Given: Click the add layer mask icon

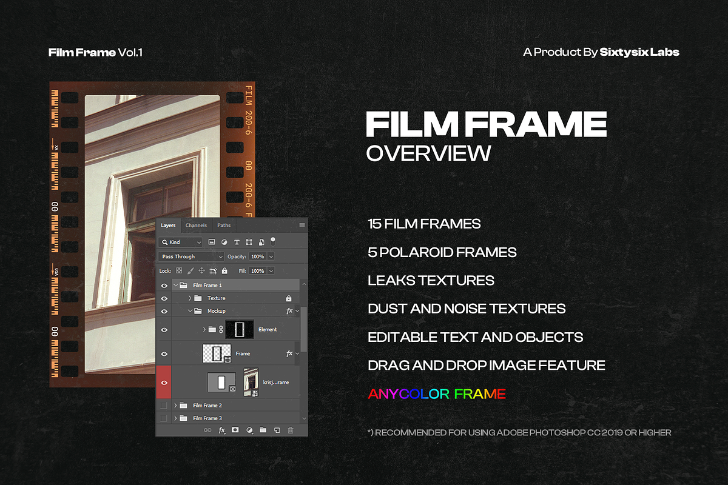Looking at the screenshot, I should click(235, 430).
